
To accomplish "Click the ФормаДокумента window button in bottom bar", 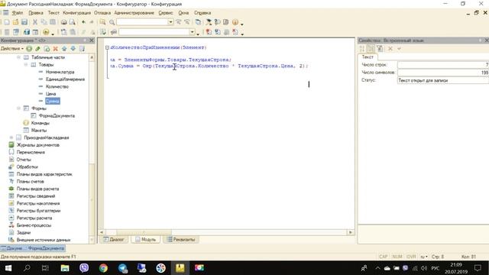I will (33, 248).
